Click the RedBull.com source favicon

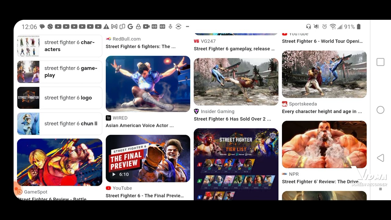click(x=108, y=39)
